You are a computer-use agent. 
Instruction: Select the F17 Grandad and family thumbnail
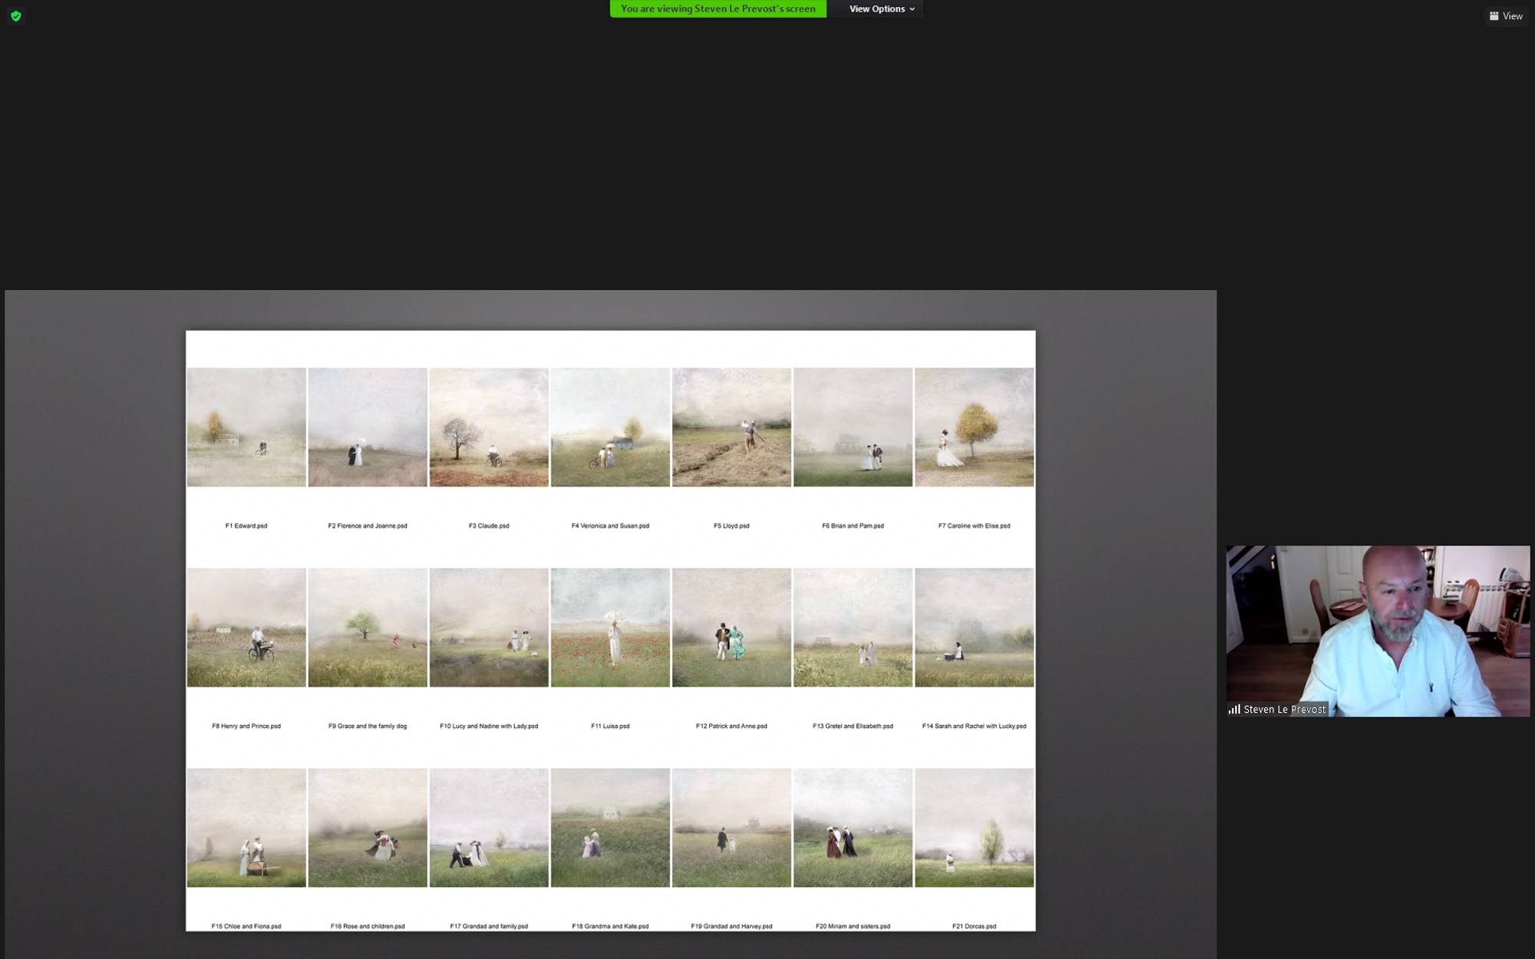click(489, 827)
